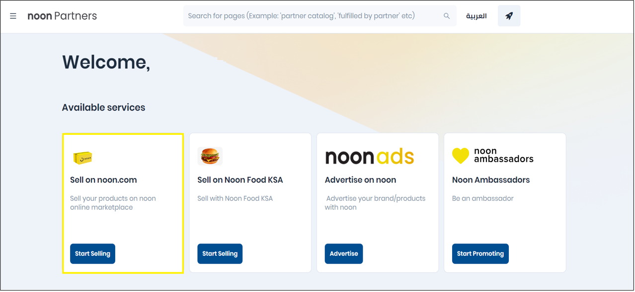The width and height of the screenshot is (635, 292).
Task: Click the yellow noon box icon
Action: pos(82,158)
